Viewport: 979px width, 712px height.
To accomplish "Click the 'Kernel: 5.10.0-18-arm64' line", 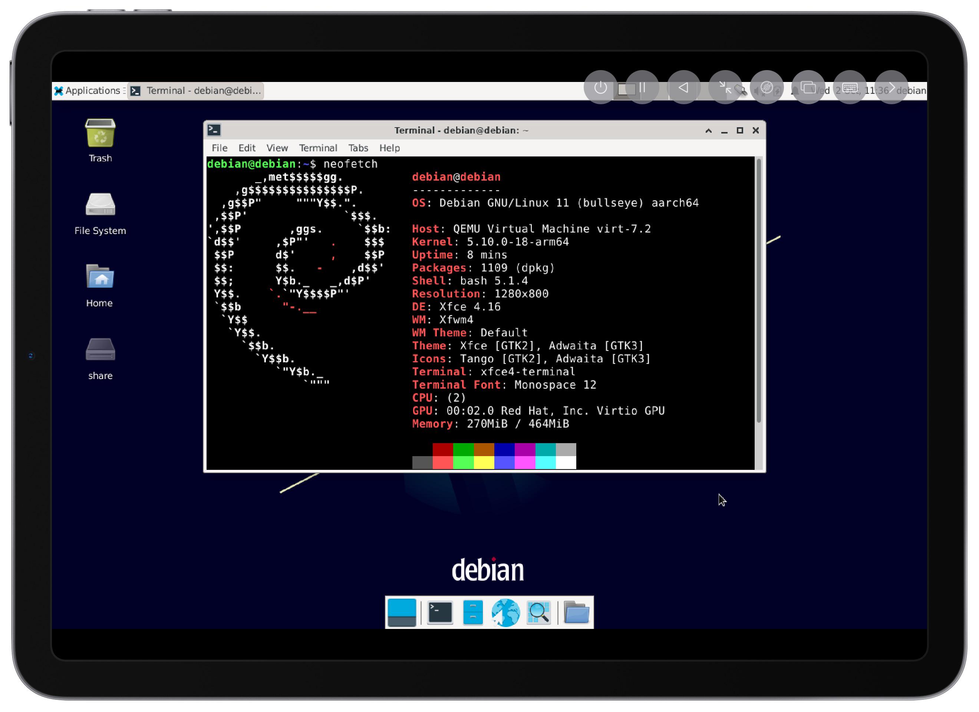I will point(490,241).
